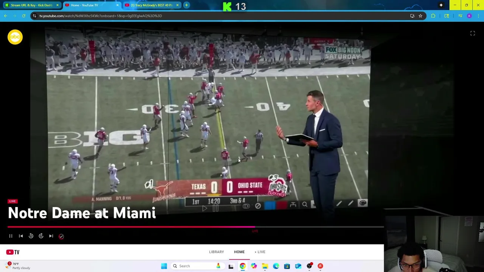Open Google Chrome from the taskbar
Image resolution: width=484 pixels, height=272 pixels.
tap(242, 266)
